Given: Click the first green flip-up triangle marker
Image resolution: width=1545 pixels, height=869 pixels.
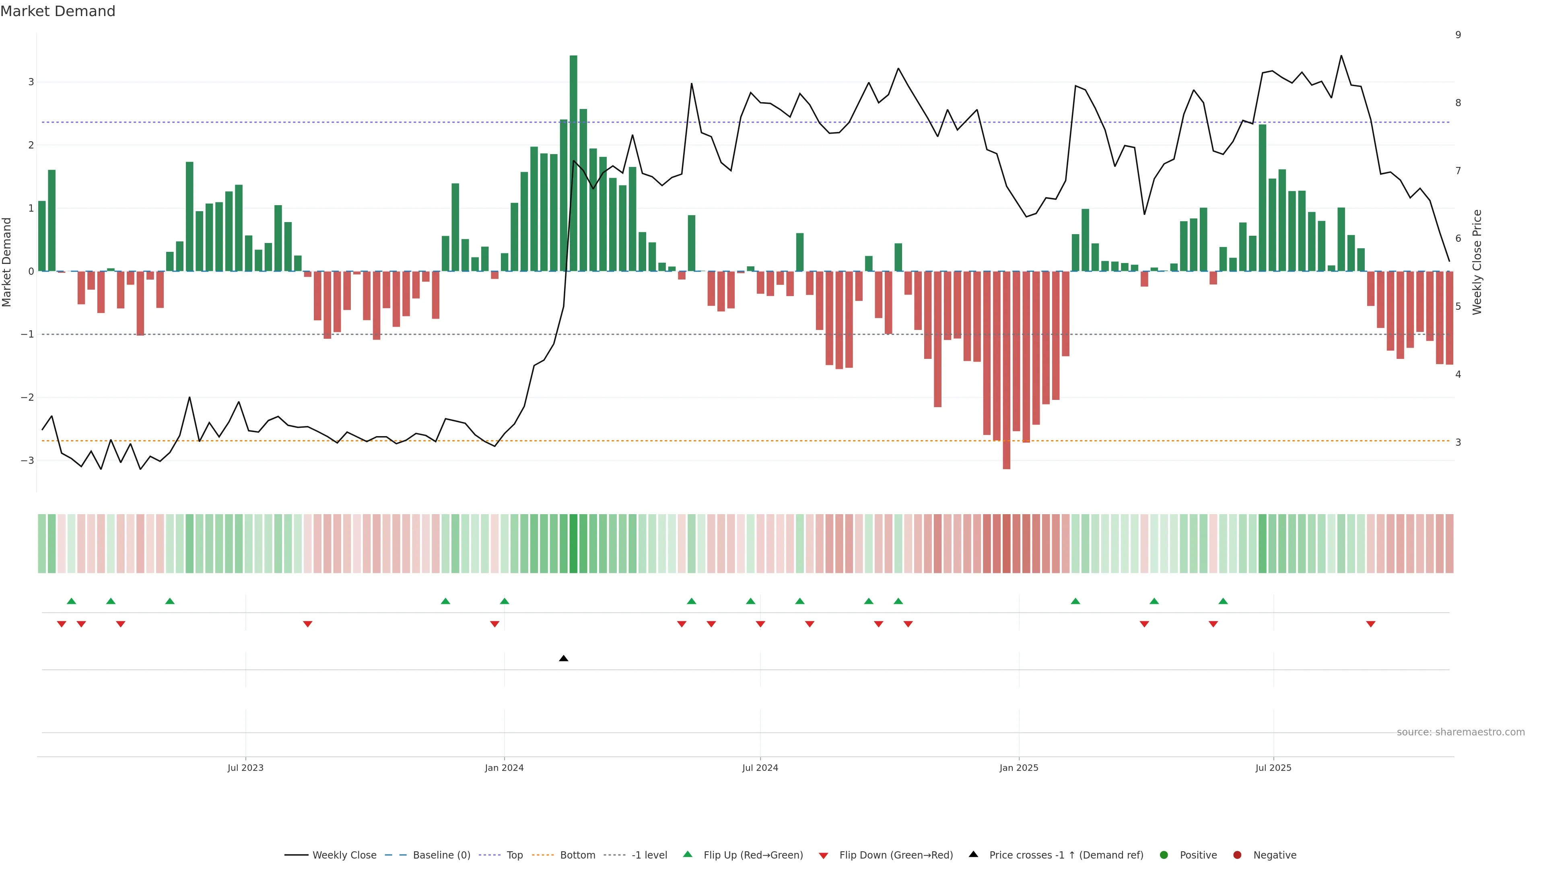Looking at the screenshot, I should coord(71,601).
